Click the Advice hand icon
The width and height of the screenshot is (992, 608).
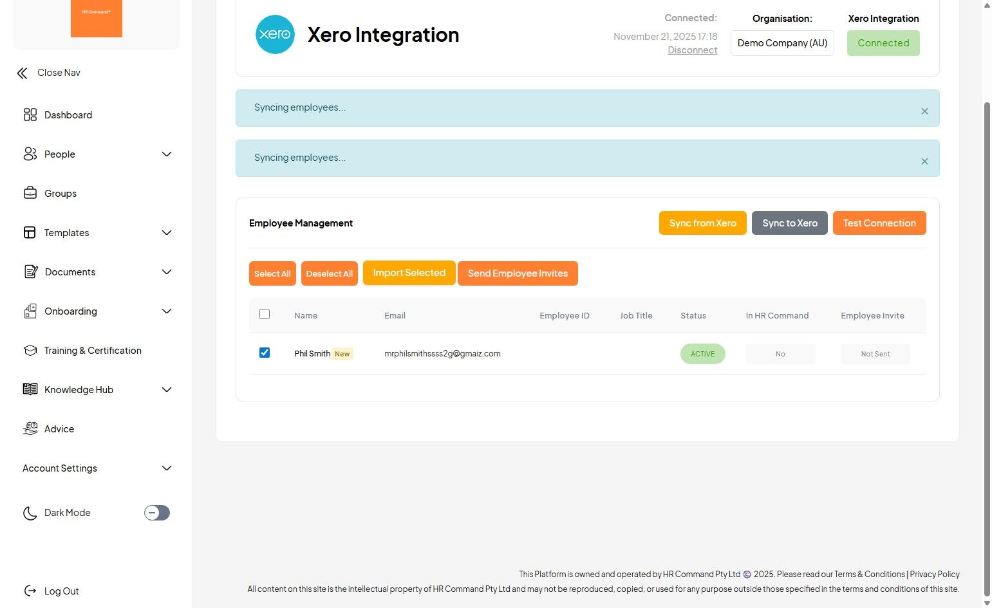(x=30, y=428)
